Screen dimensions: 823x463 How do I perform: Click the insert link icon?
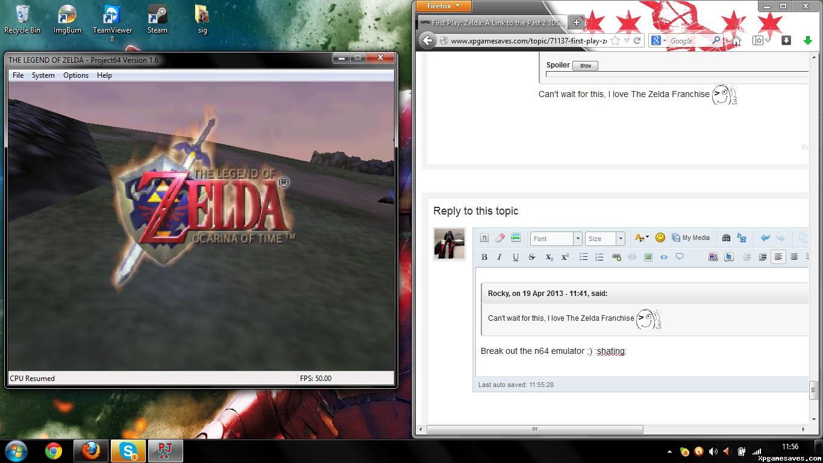pyautogui.click(x=616, y=257)
